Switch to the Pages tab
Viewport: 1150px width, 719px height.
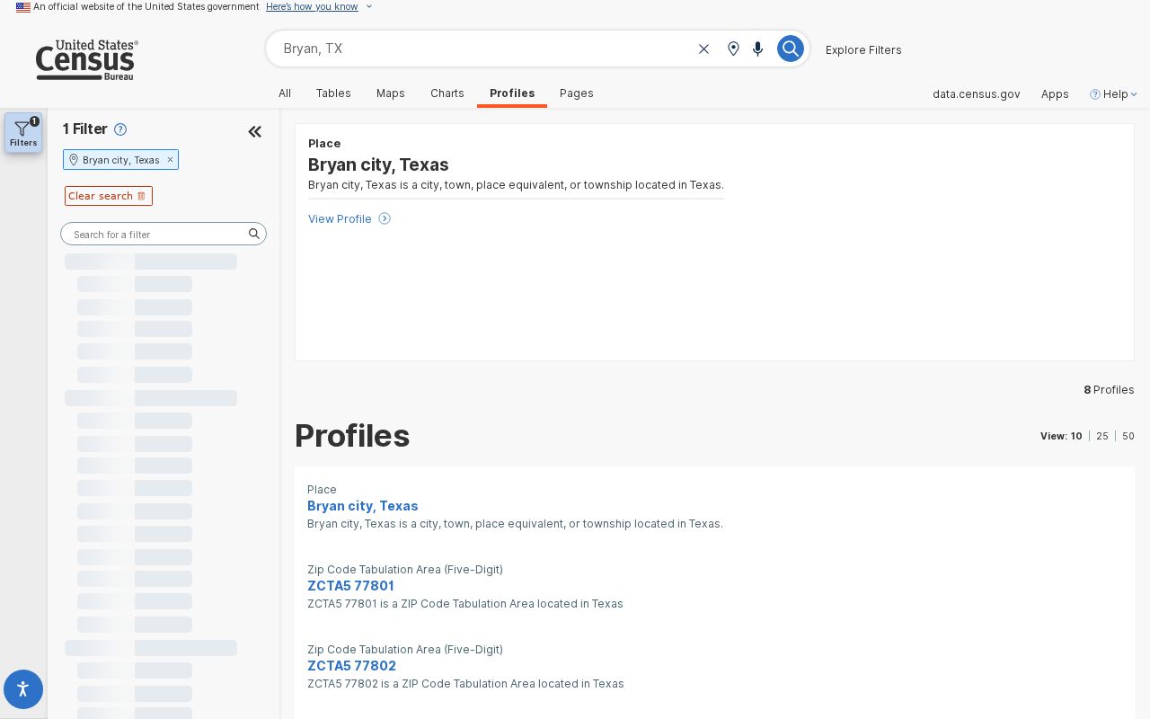point(577,93)
